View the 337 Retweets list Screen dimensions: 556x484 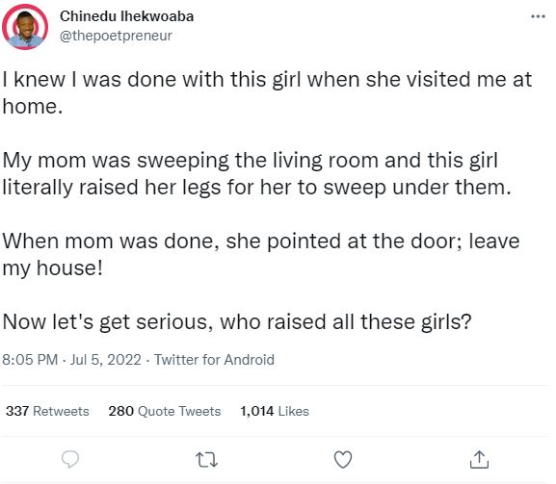point(47,411)
